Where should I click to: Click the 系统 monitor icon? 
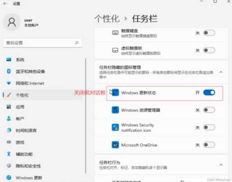9,59
